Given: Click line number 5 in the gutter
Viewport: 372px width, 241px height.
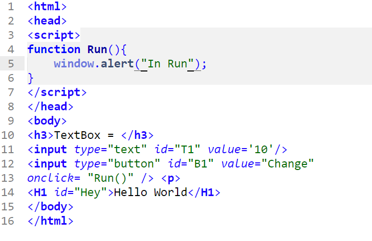Looking at the screenshot, I should click(11, 64).
